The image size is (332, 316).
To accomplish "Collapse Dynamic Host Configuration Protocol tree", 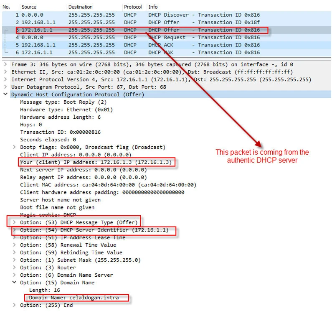I will 5,94.
